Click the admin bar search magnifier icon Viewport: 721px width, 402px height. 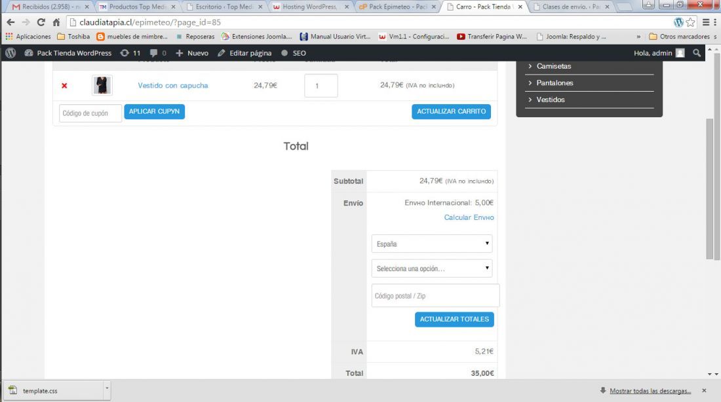(x=697, y=53)
